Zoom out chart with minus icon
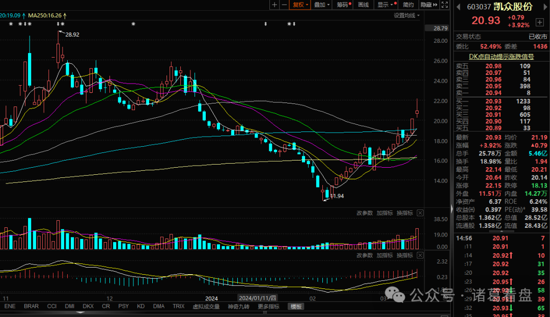Viewport: 550px width, 317px height. (284, 5)
